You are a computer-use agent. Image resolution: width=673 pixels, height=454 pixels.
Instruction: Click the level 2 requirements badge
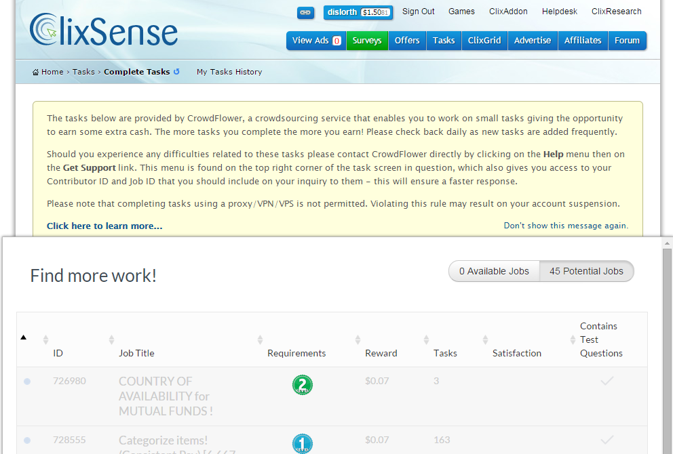[x=303, y=385]
